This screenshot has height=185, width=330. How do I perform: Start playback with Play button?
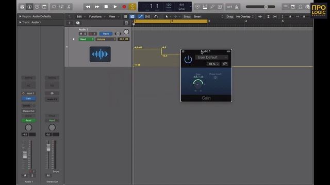click(x=115, y=7)
